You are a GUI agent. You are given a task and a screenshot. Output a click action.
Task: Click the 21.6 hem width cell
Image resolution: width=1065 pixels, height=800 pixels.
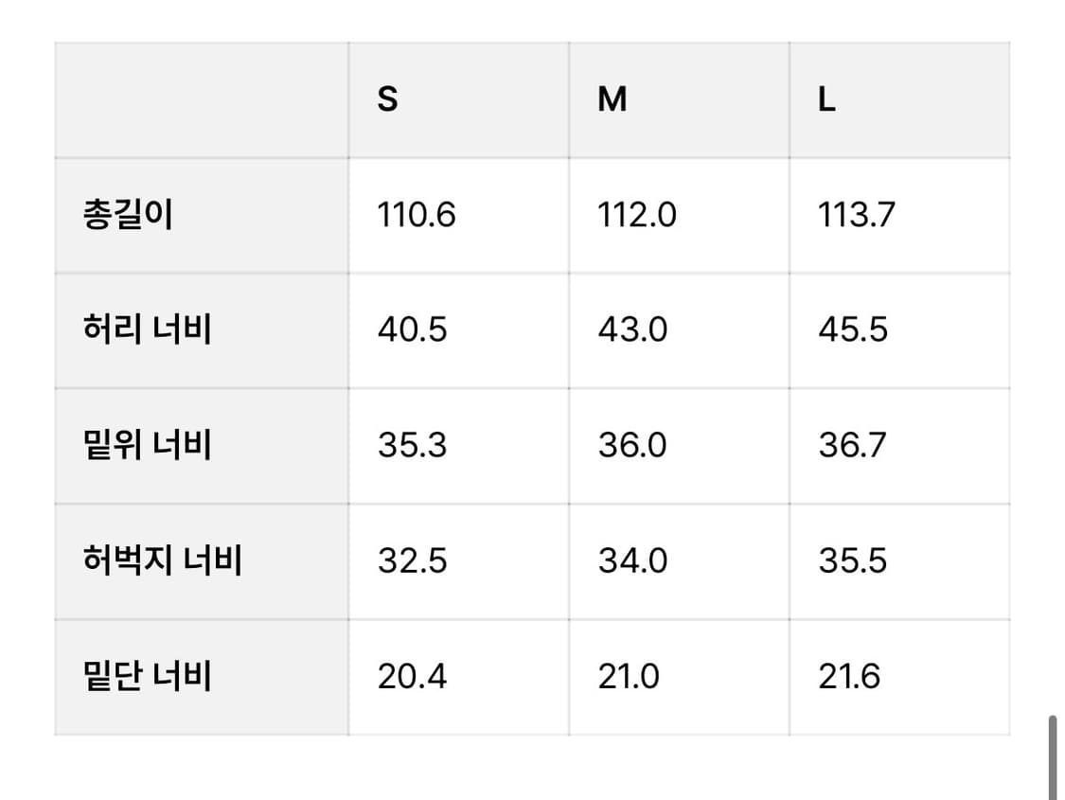click(849, 676)
